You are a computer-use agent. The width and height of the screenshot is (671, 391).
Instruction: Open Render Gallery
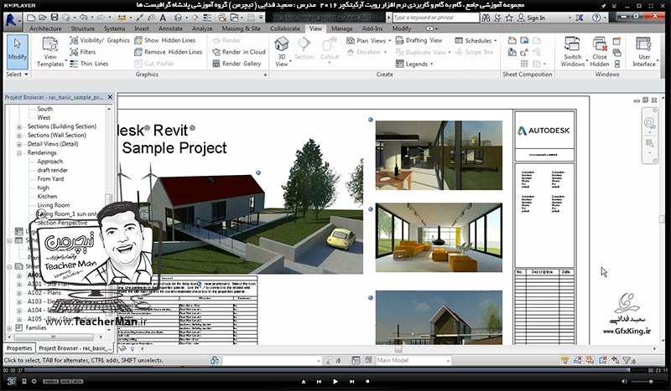(x=237, y=64)
